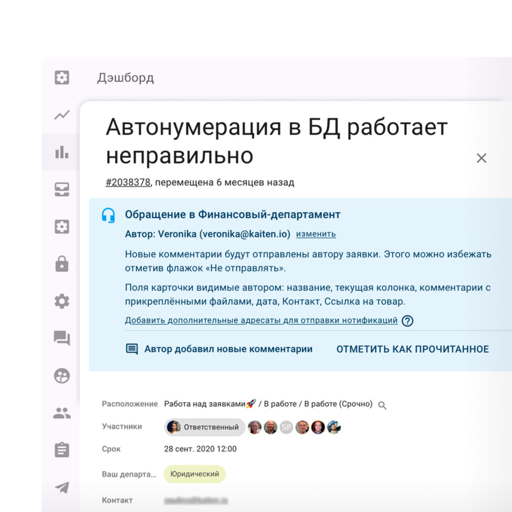512x512 pixels.
Task: Click the 'Ответственный' member chip
Action: pos(205,427)
